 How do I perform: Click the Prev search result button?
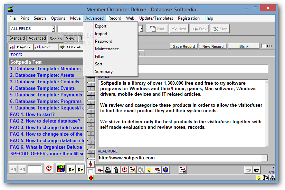pos(199,29)
